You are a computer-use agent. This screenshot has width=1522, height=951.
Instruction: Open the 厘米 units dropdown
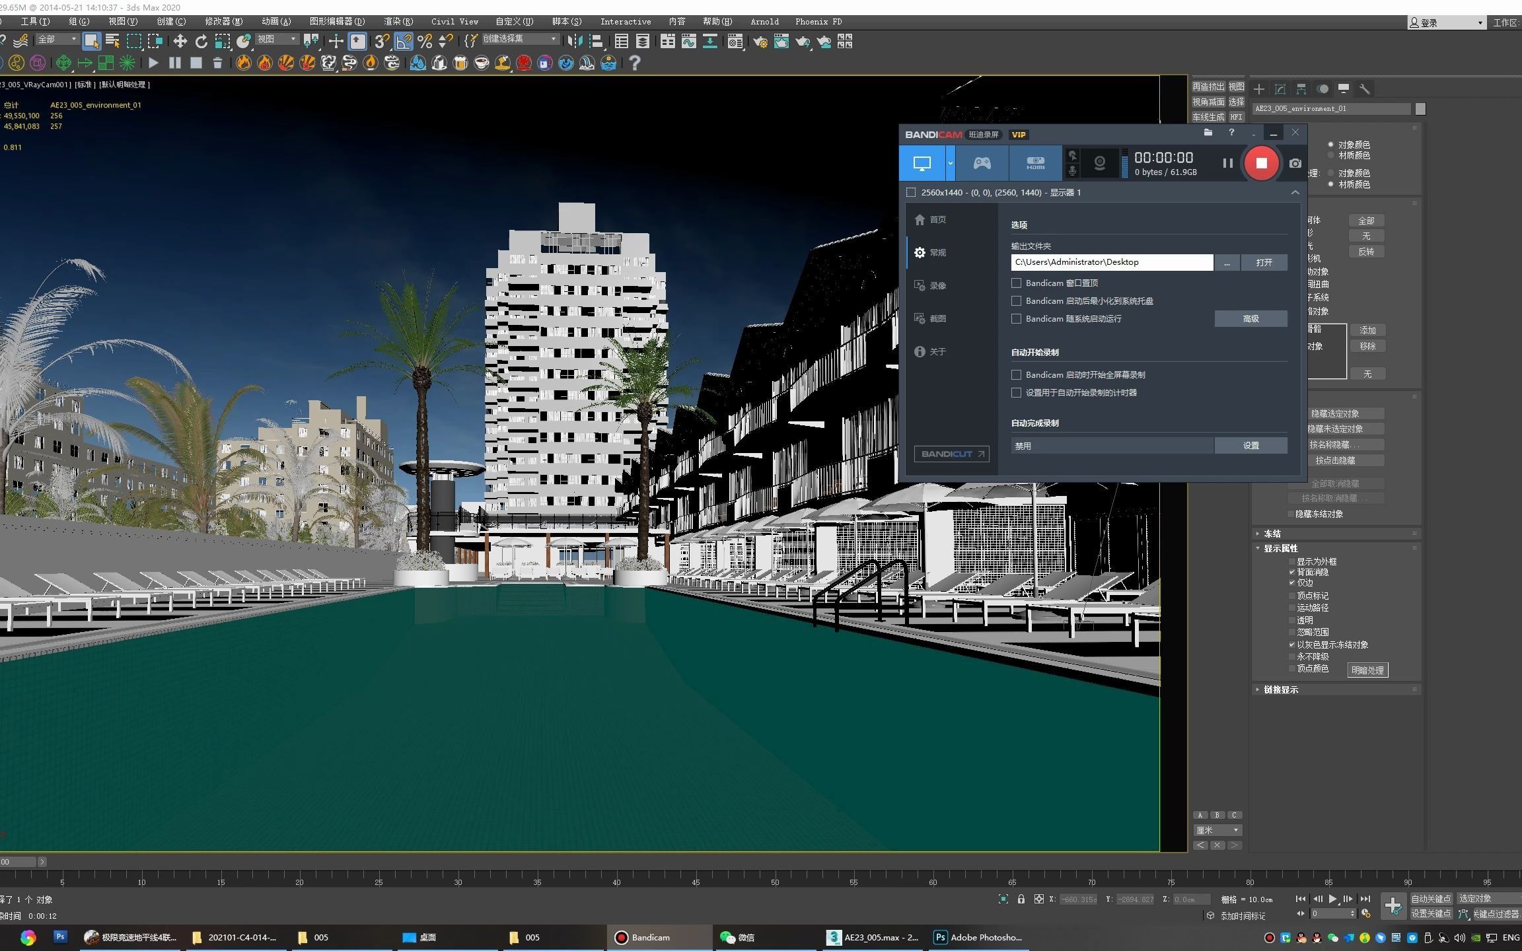tap(1217, 830)
